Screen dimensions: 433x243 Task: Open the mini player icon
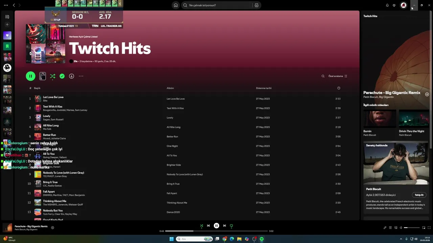[x=424, y=228]
